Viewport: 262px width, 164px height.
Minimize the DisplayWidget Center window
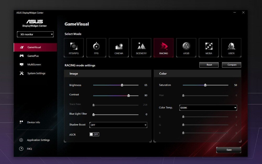tap(234, 13)
